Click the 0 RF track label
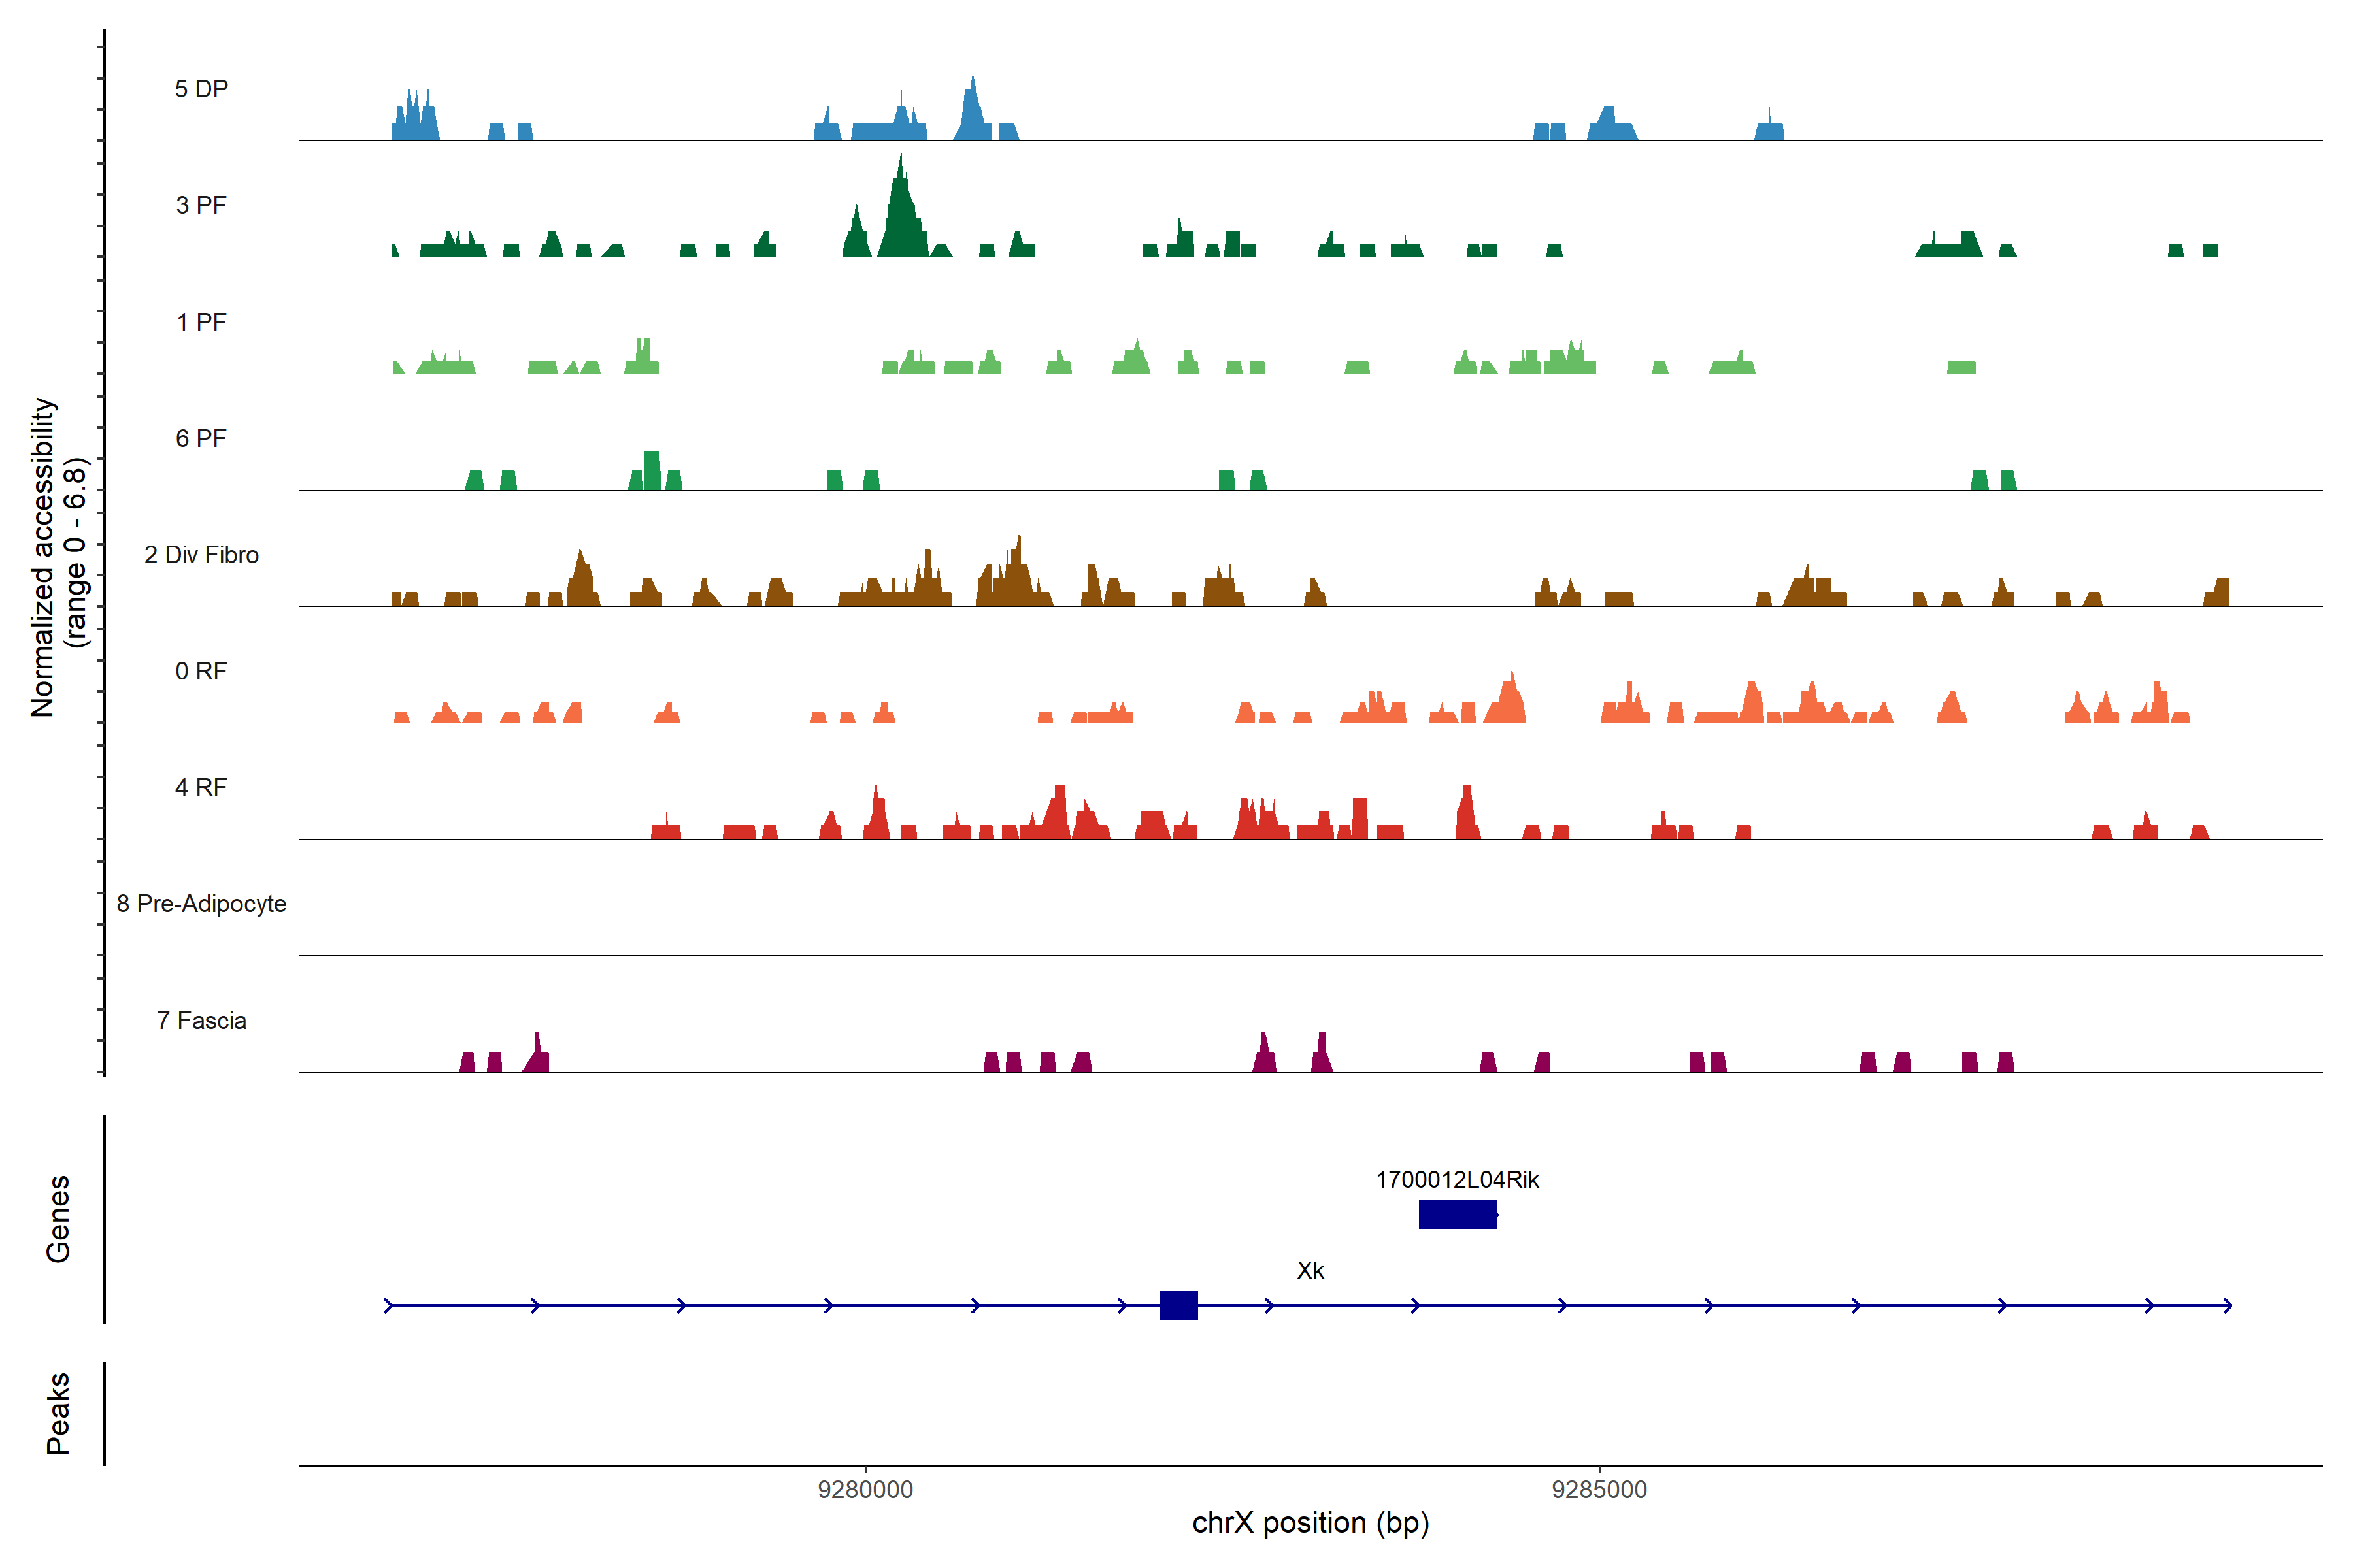 click(201, 671)
